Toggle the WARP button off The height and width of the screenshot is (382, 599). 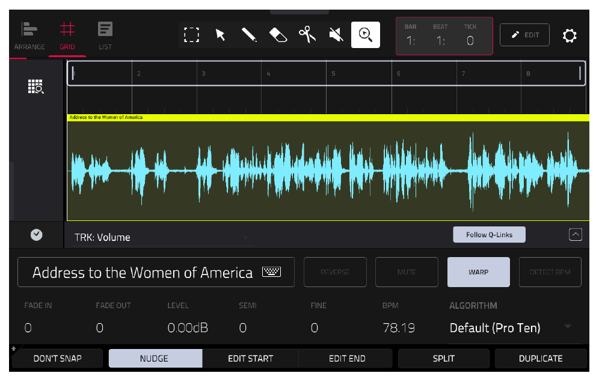click(x=478, y=272)
